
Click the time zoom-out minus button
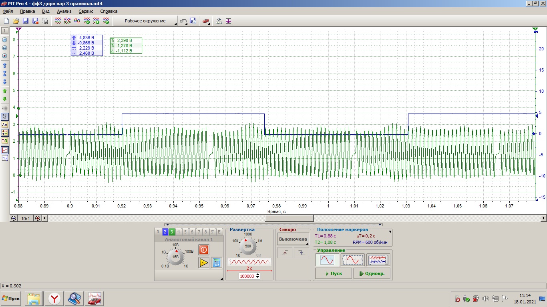pos(14,218)
